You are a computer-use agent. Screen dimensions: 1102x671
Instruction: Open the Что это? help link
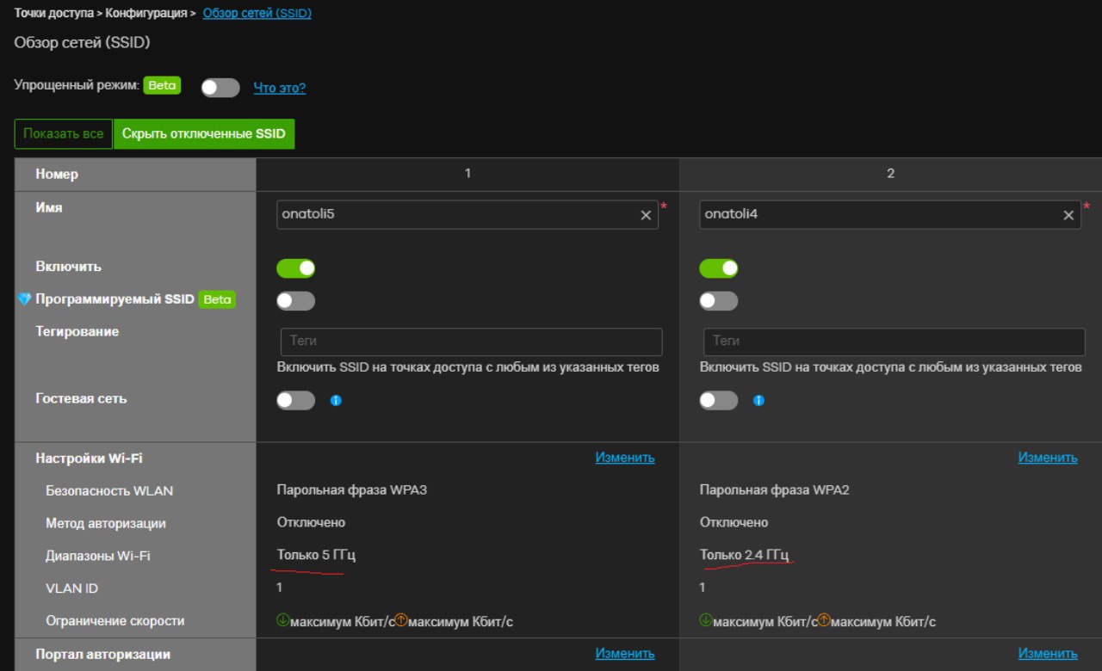click(279, 88)
